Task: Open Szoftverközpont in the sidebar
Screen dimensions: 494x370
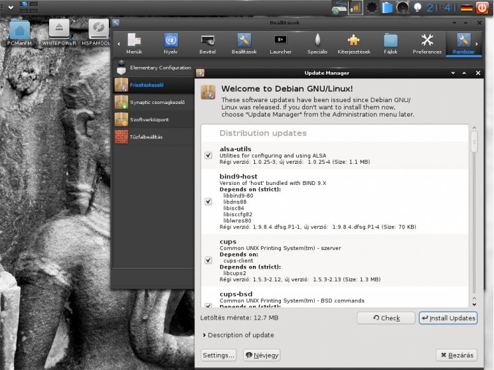Action: 153,119
